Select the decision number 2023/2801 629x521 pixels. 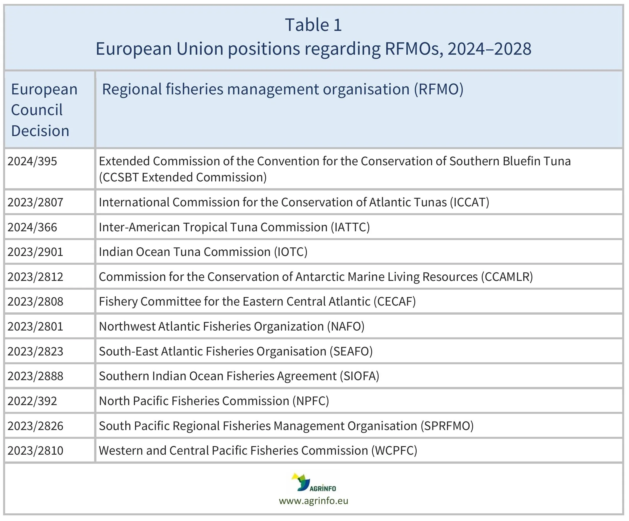(35, 326)
